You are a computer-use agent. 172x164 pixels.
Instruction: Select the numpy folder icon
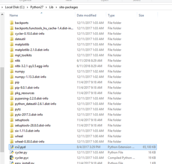click(x=12, y=71)
